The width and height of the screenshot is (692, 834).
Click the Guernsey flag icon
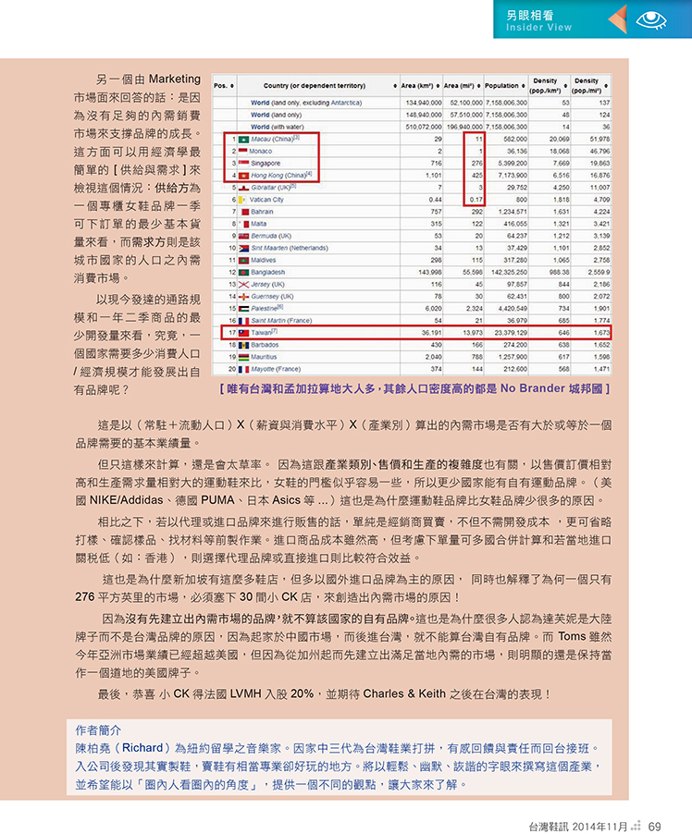tap(244, 297)
